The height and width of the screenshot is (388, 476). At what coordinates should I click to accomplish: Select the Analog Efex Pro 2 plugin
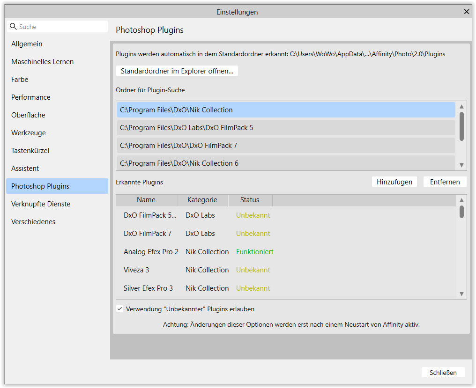tap(286, 252)
